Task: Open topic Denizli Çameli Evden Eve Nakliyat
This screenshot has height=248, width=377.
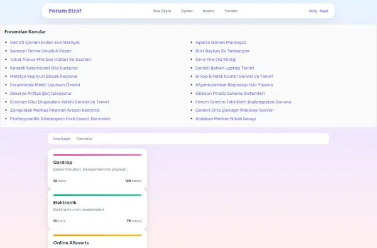Action: click(45, 42)
